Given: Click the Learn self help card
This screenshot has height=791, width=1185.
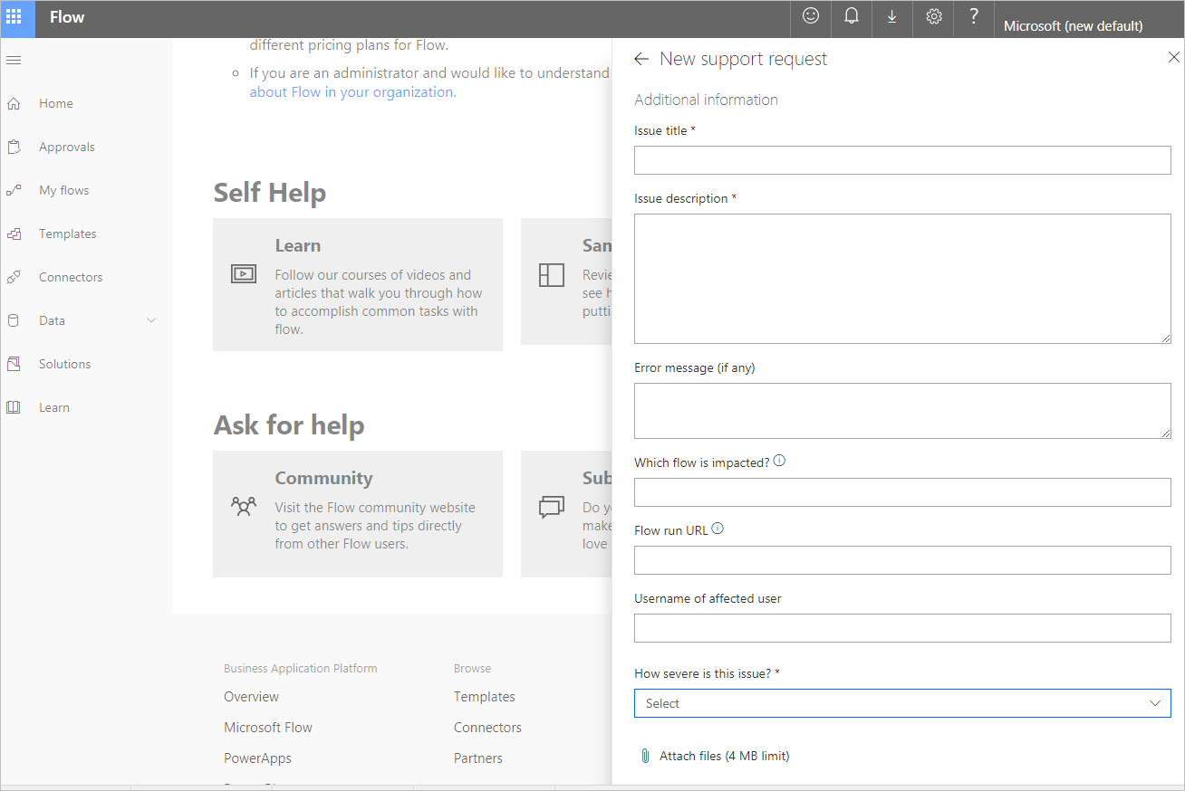Looking at the screenshot, I should click(358, 284).
